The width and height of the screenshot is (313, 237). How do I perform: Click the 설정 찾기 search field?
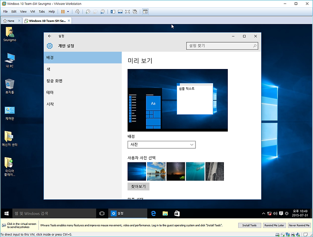coord(222,46)
